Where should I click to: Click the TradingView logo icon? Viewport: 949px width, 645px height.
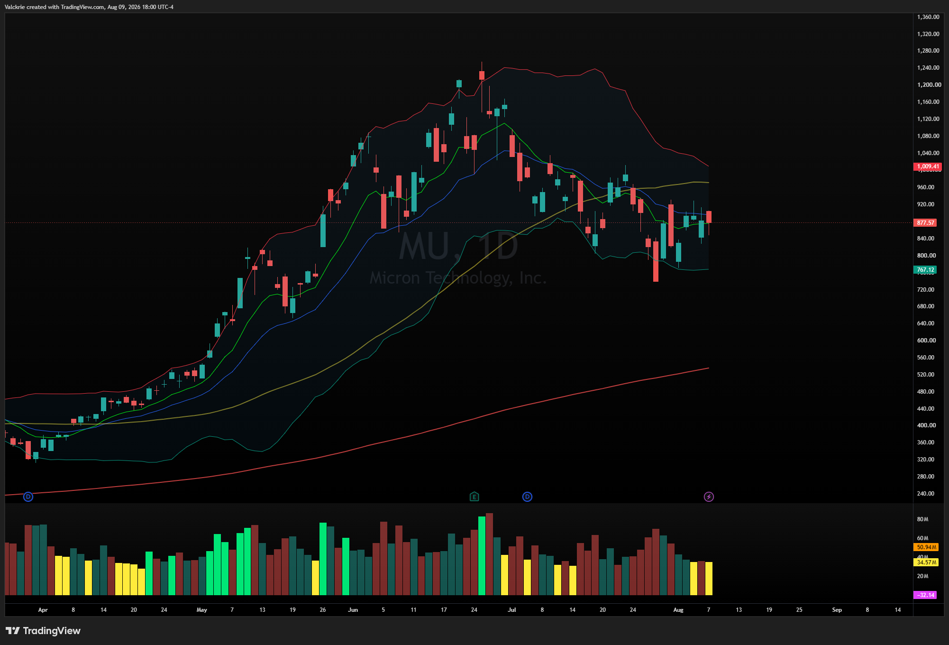[x=13, y=630]
